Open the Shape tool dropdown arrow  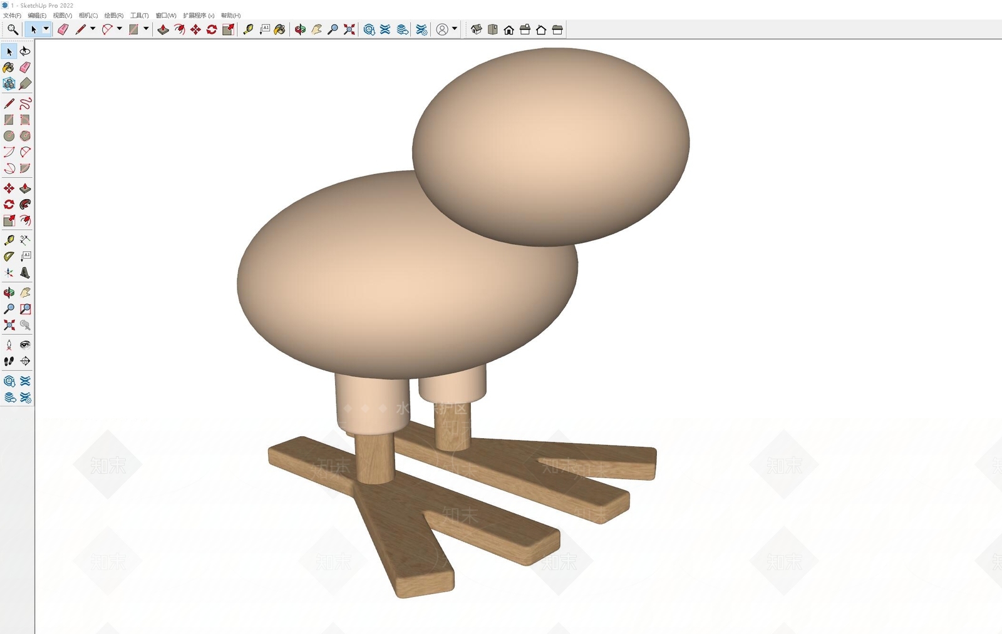pyautogui.click(x=147, y=29)
